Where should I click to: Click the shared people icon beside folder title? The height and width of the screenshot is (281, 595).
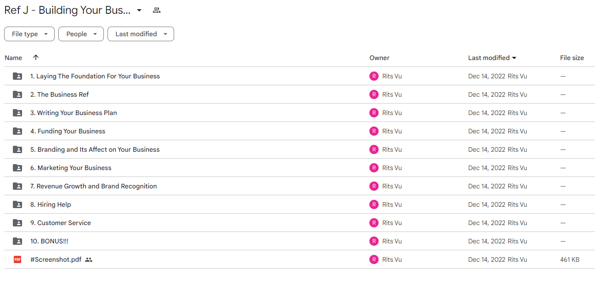pos(157,10)
